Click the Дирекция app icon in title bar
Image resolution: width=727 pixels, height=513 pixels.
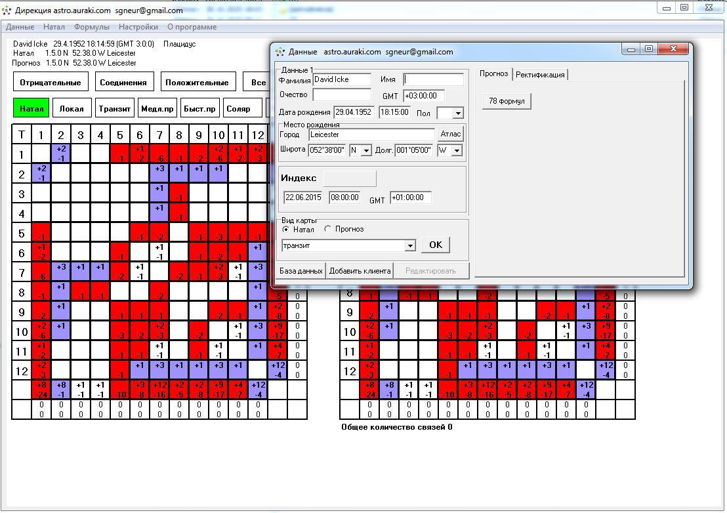click(7, 11)
